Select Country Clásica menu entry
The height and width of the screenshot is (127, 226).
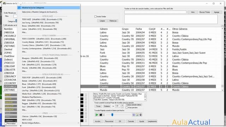(x=49, y=45)
